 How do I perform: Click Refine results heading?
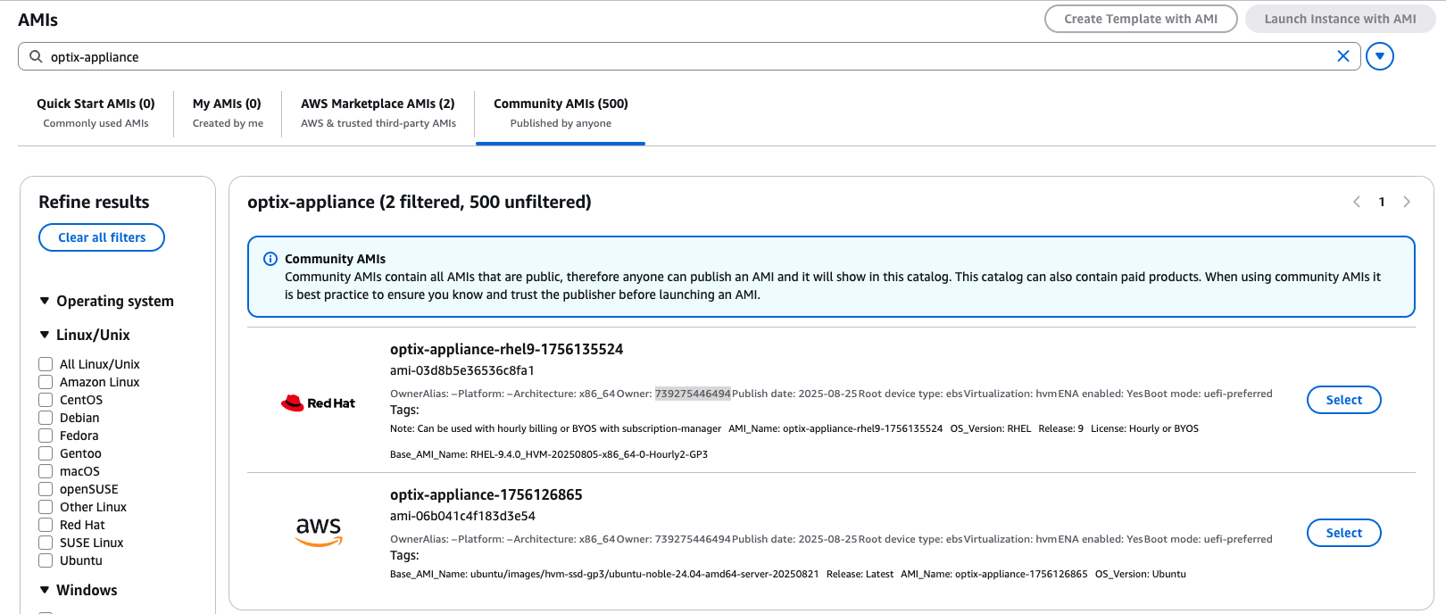tap(94, 202)
